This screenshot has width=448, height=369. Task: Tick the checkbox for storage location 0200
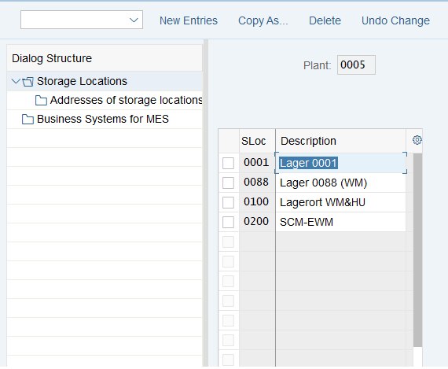[x=228, y=222]
